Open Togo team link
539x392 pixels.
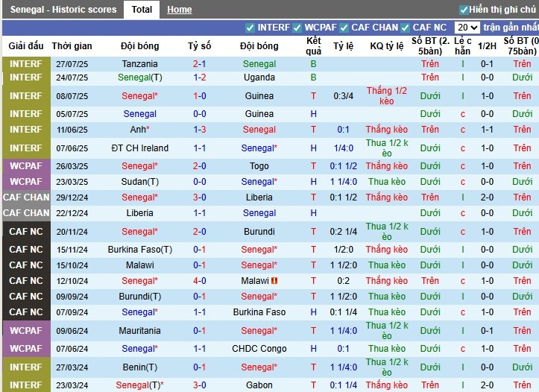click(259, 166)
